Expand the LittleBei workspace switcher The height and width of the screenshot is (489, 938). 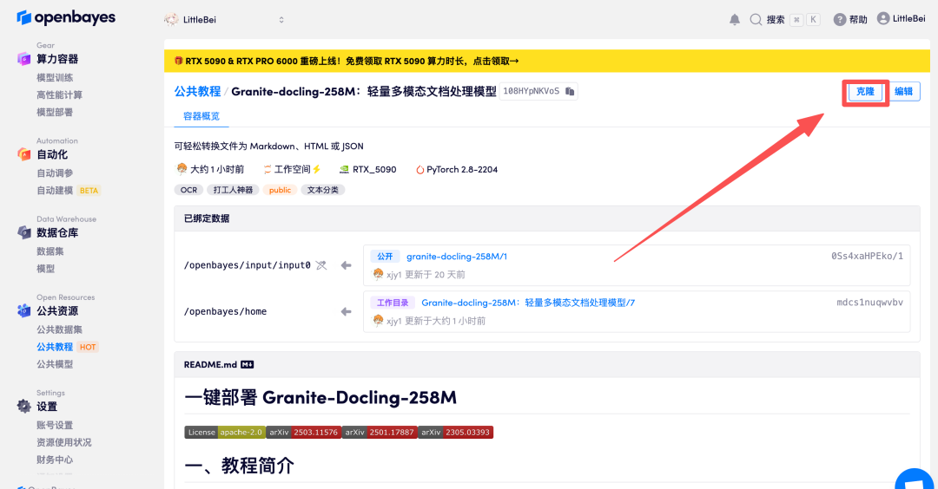point(281,20)
